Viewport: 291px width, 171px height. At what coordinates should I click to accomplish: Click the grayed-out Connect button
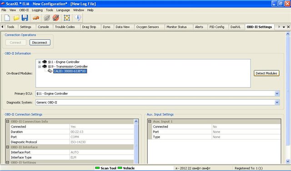coord(15,42)
